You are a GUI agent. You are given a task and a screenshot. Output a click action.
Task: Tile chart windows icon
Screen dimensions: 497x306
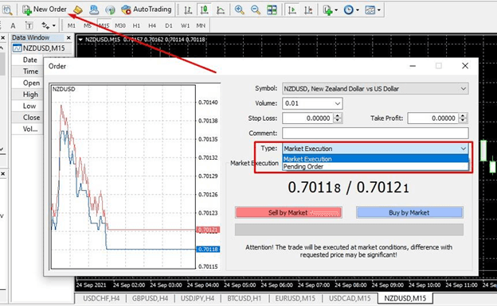tap(272, 10)
